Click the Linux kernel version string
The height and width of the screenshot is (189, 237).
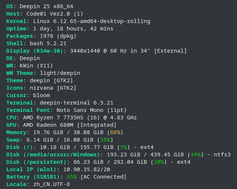coord(92,21)
